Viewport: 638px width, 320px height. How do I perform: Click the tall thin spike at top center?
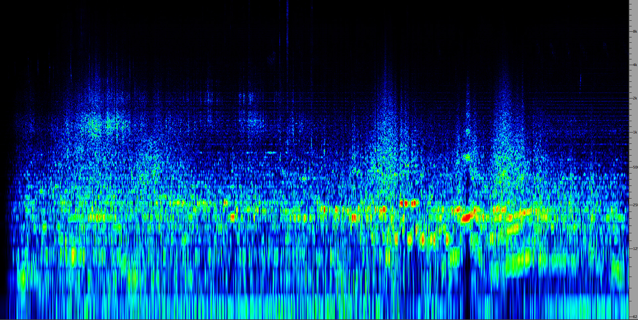(287, 20)
